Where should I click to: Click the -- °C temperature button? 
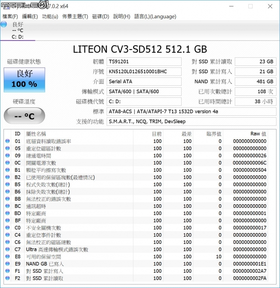pyautogui.click(x=24, y=116)
